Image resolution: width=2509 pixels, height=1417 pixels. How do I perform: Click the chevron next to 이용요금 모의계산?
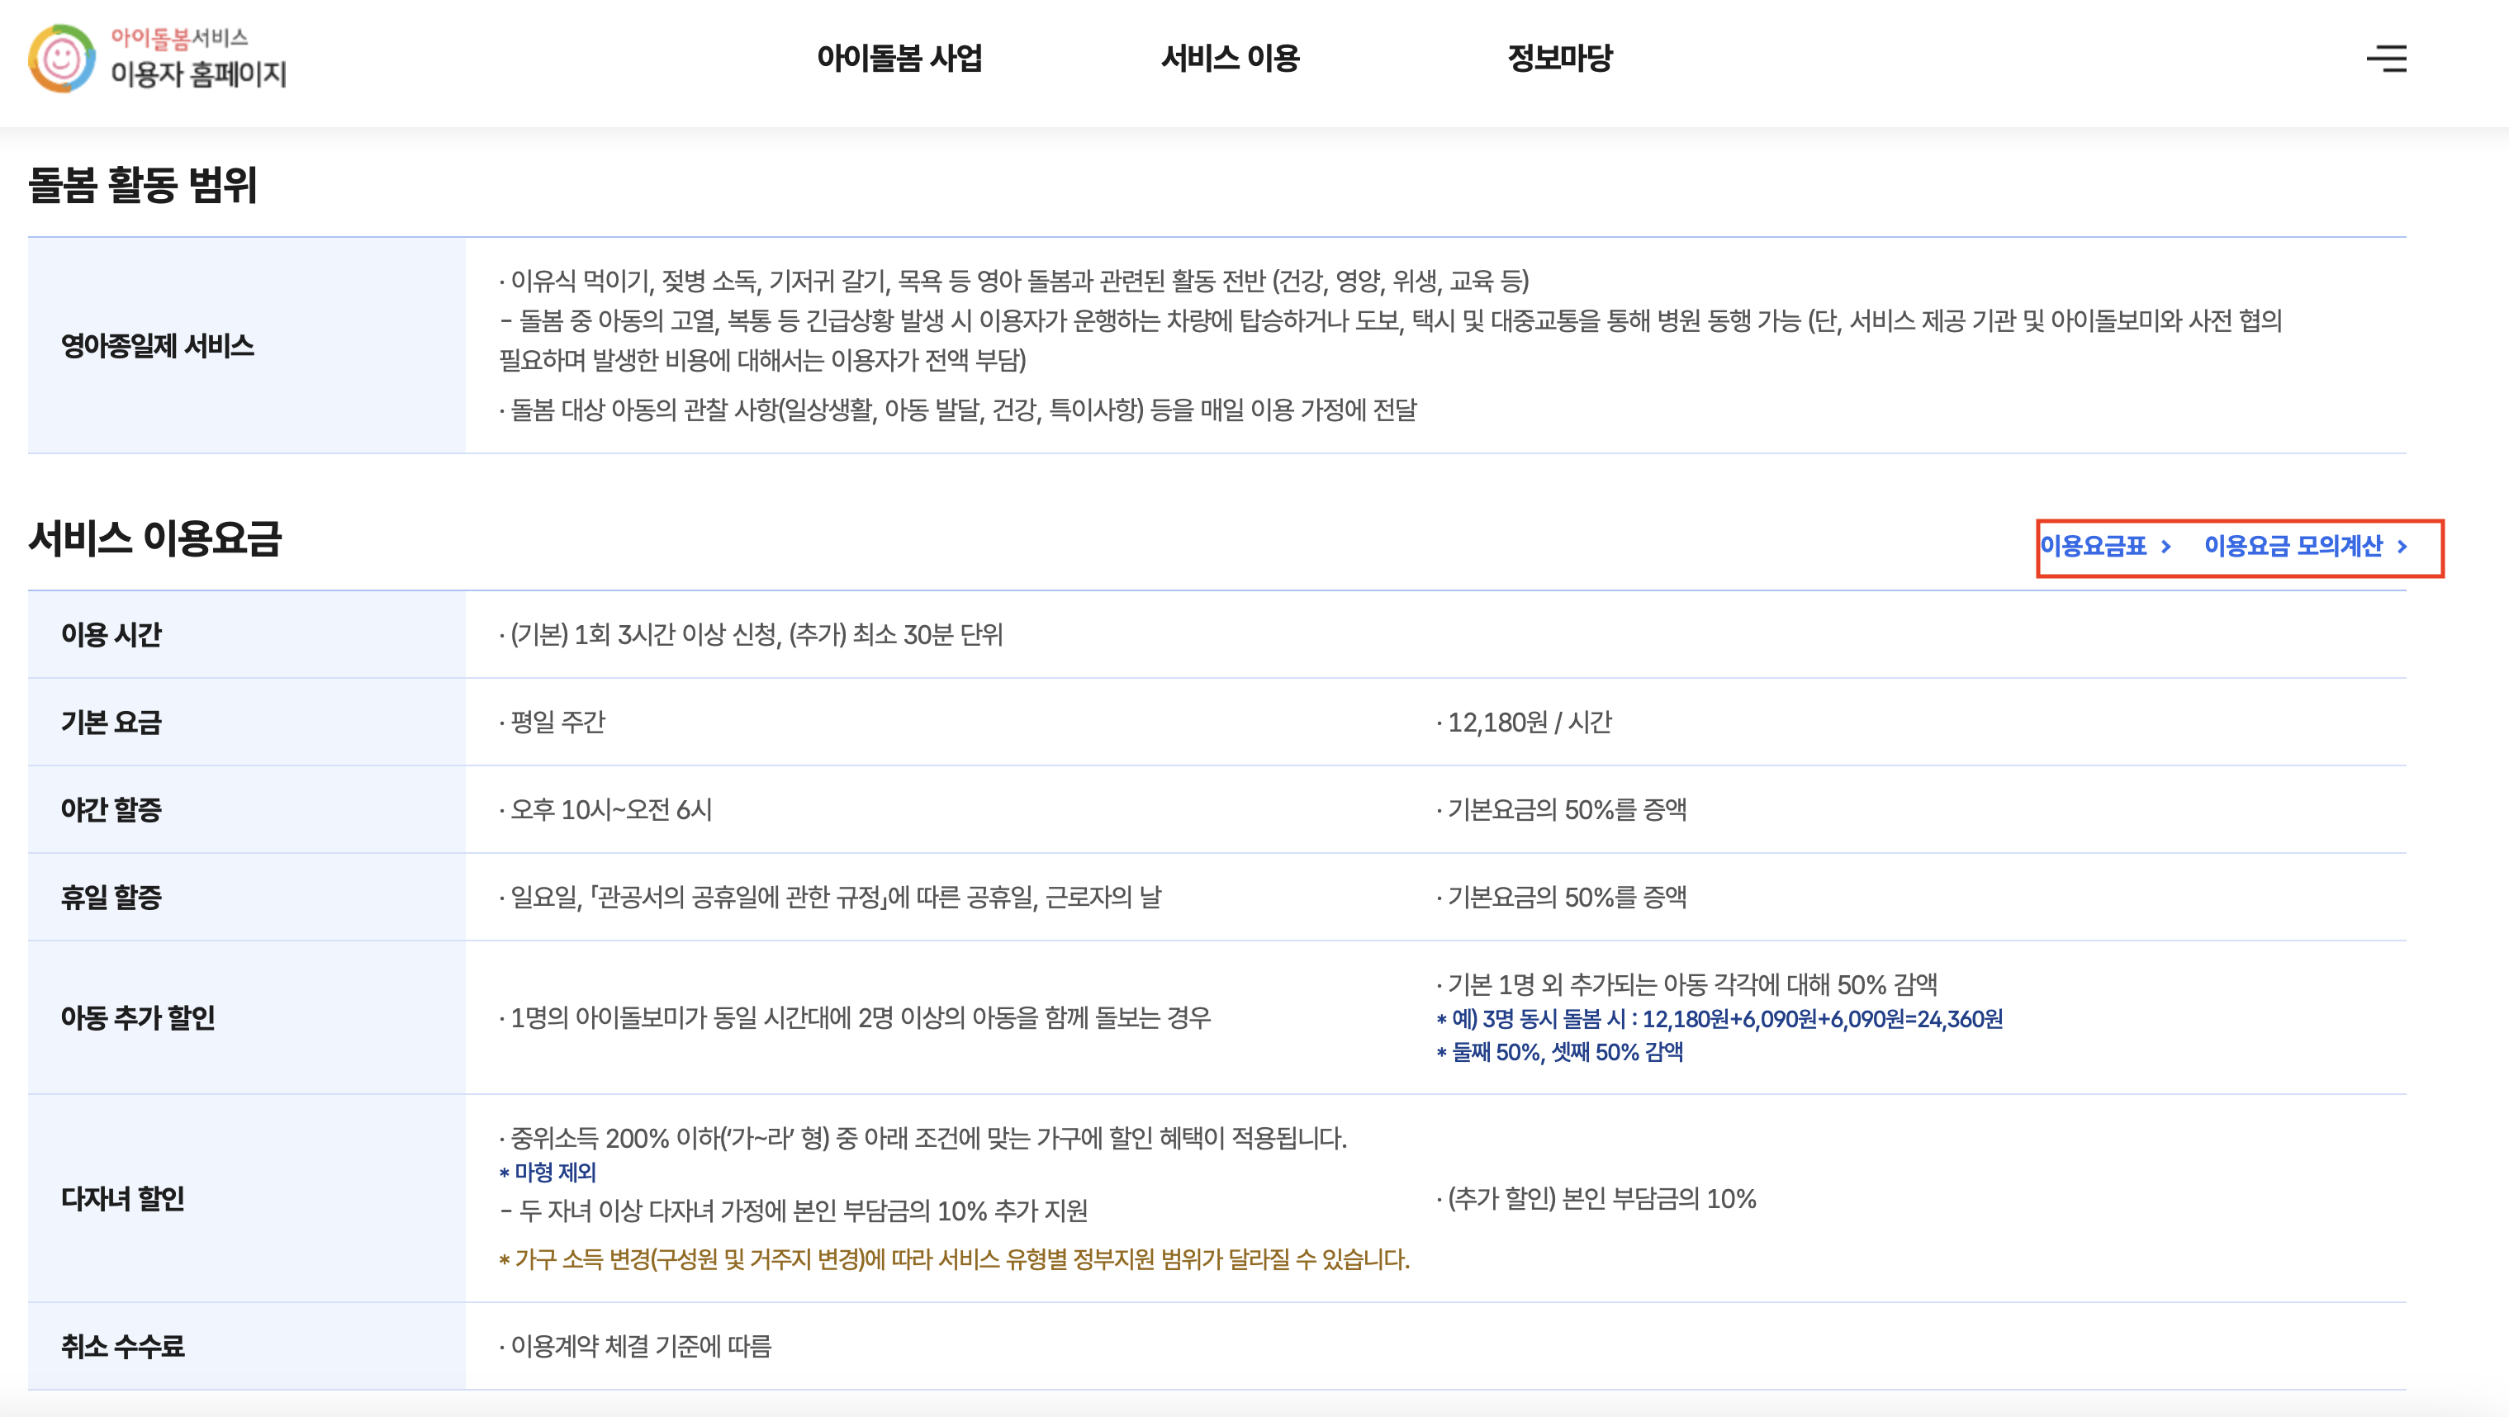pyautogui.click(x=2402, y=547)
